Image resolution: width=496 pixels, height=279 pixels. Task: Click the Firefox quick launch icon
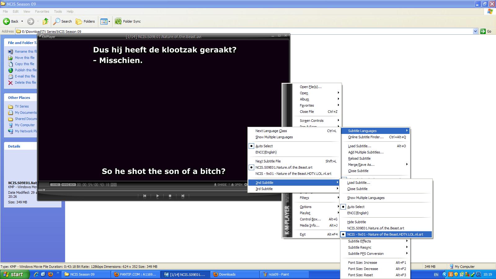tap(50, 274)
